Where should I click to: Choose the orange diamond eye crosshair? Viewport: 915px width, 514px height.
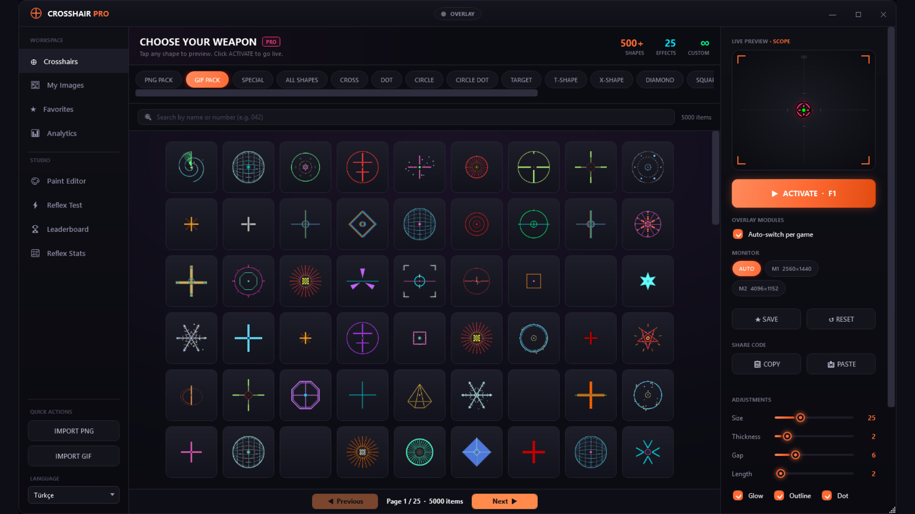(x=362, y=224)
